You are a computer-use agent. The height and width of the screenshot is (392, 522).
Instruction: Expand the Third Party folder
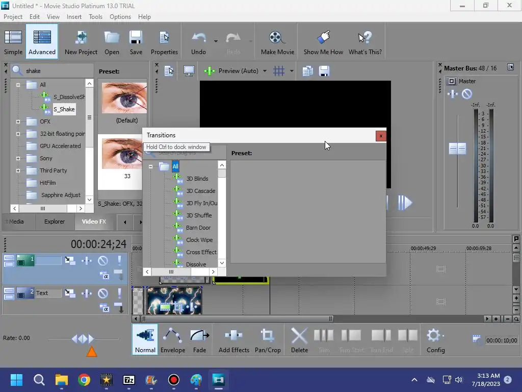pyautogui.click(x=18, y=170)
